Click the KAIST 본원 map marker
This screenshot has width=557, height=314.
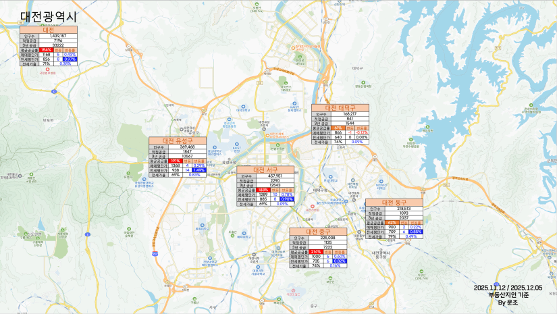(236, 144)
